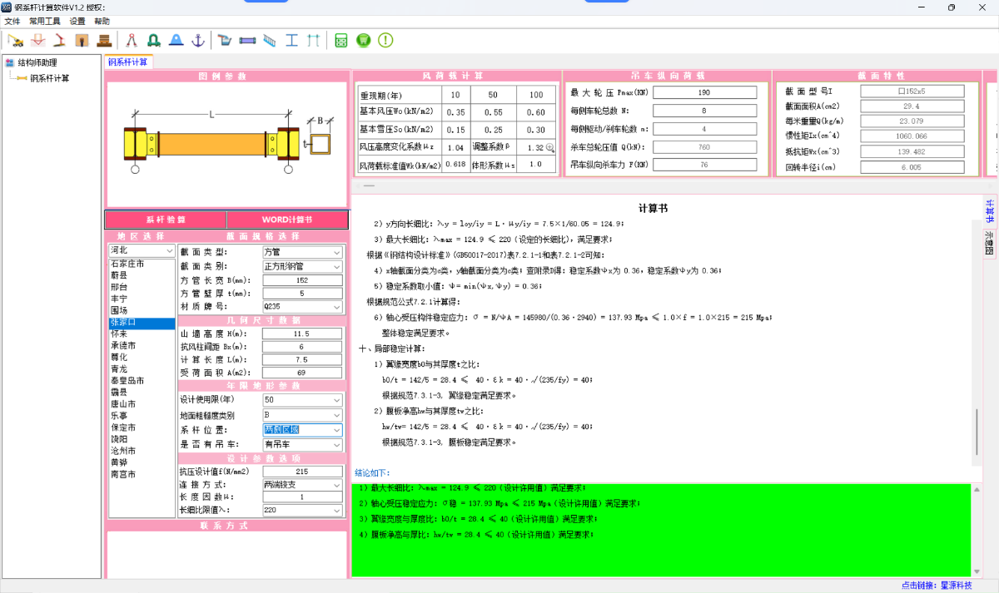Open the lifting sling tool icon
This screenshot has height=593, width=999.
pyautogui.click(x=132, y=40)
